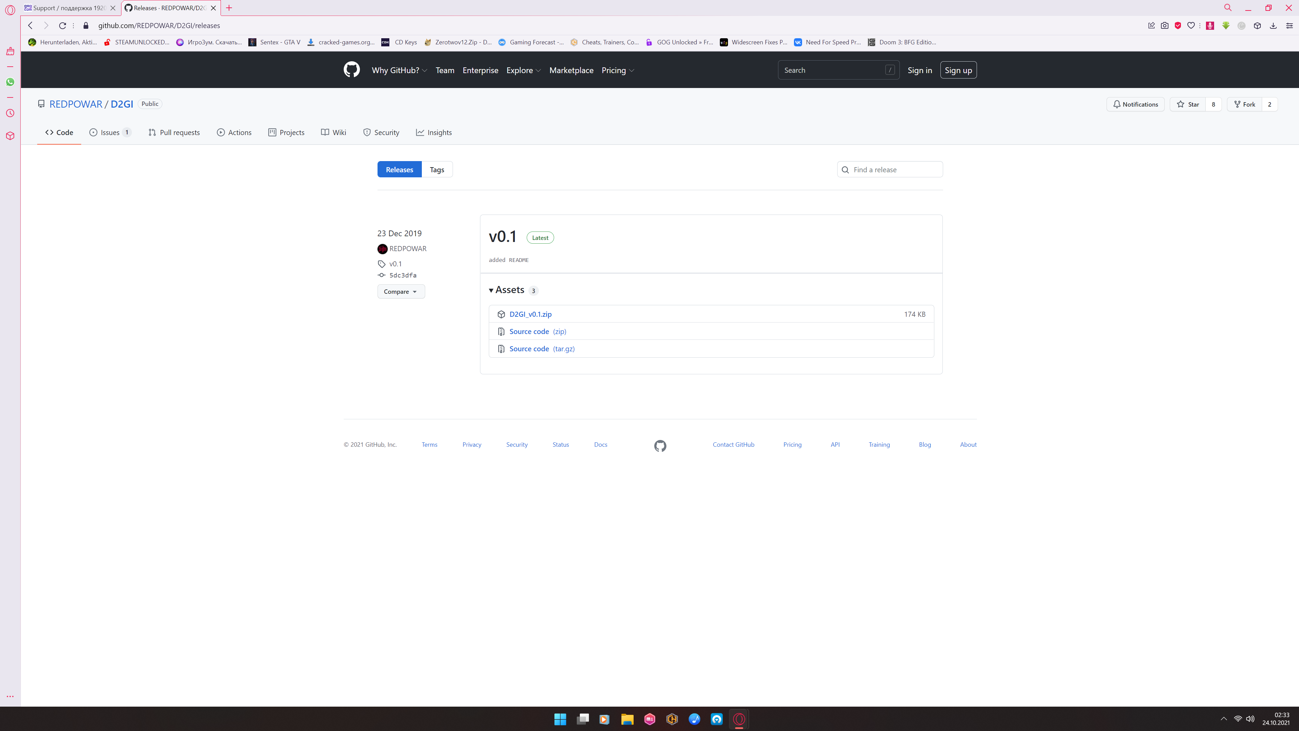The height and width of the screenshot is (731, 1299).
Task: Click the GitHub Octocat logo in the header
Action: (x=351, y=70)
